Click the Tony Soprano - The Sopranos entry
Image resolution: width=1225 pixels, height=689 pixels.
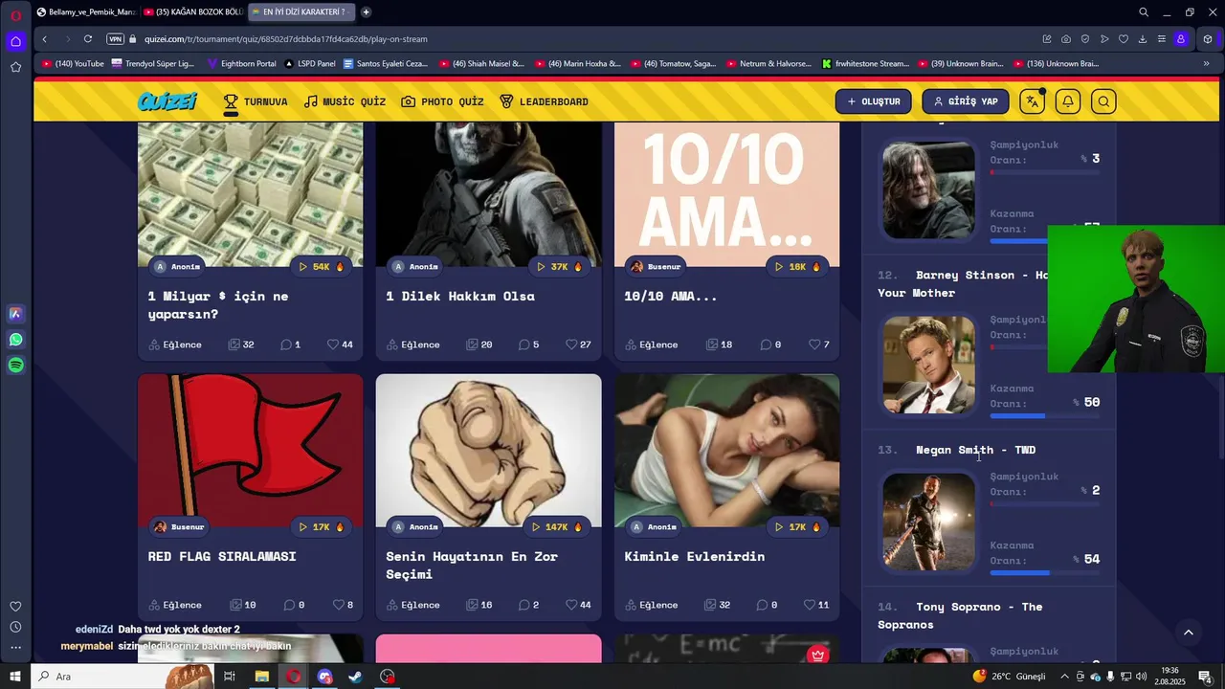960,615
